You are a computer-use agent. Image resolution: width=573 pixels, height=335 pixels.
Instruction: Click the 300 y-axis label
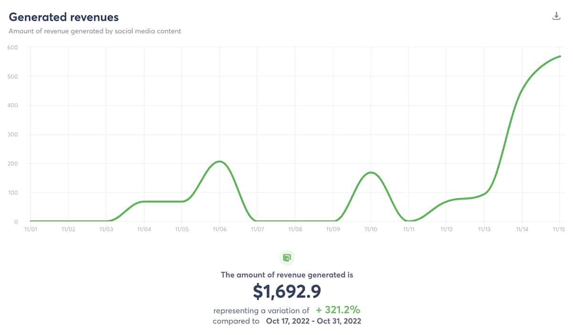coord(13,135)
